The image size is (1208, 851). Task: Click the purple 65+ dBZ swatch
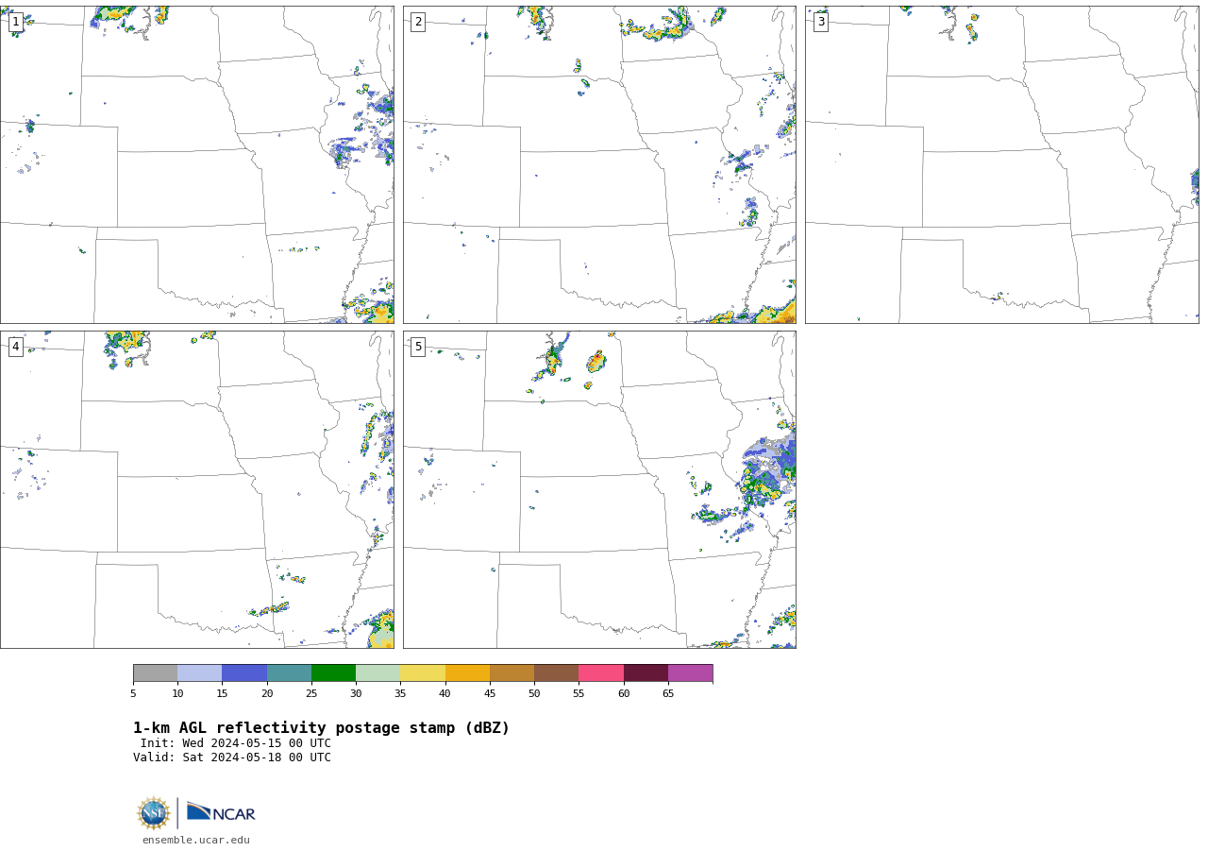click(x=690, y=673)
